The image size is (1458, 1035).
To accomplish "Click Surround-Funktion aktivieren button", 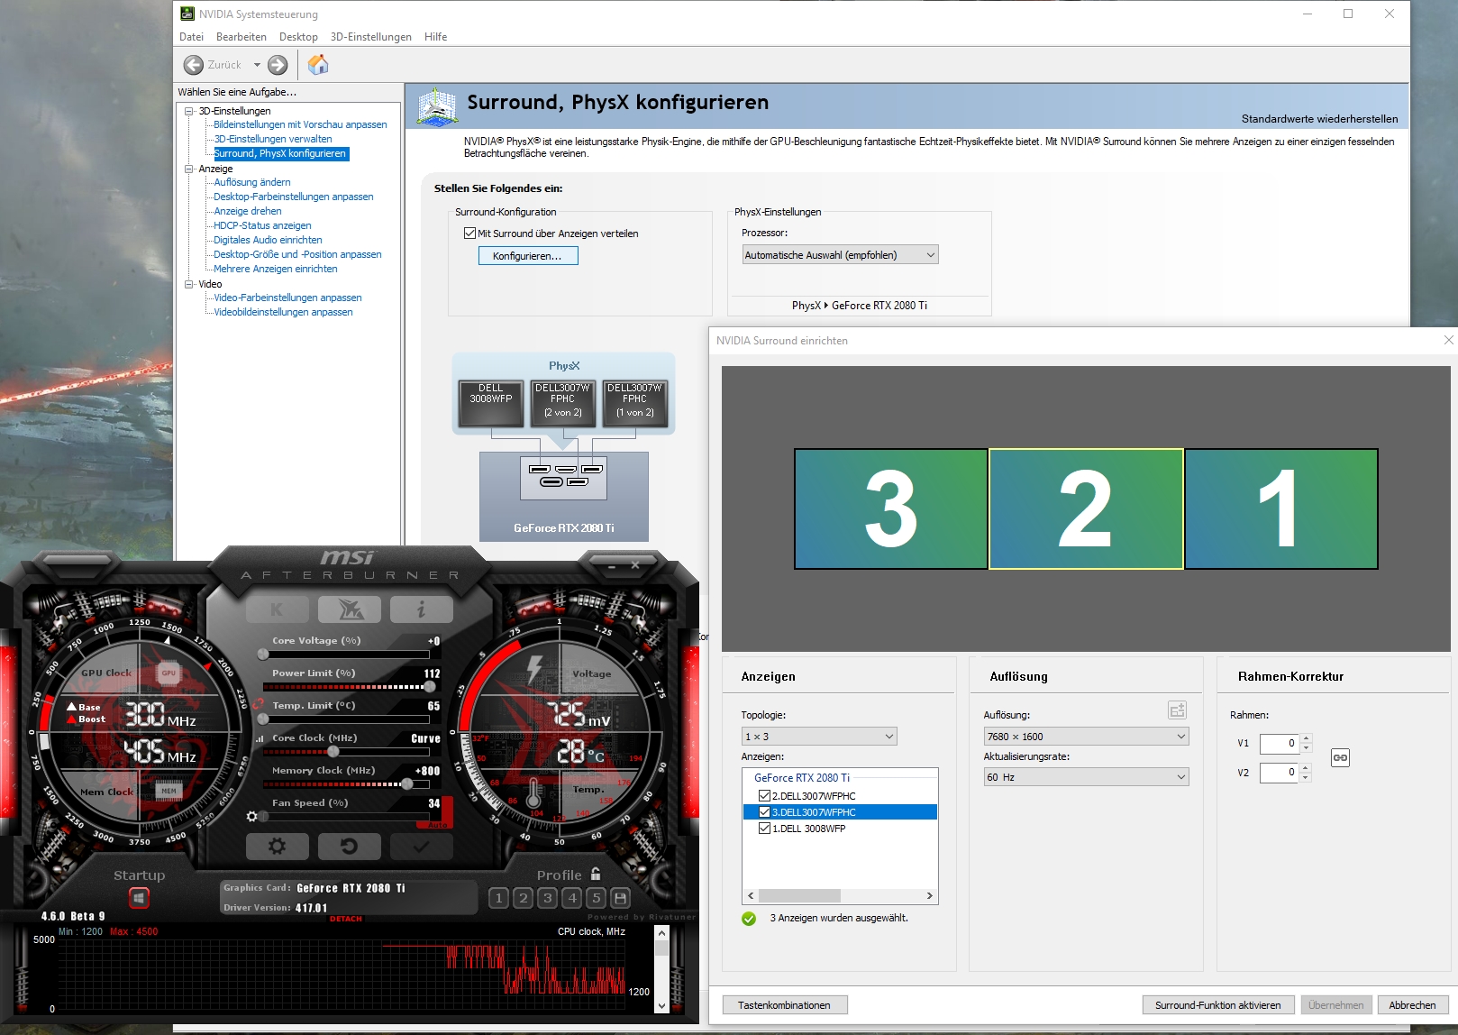I will click(x=1218, y=1005).
